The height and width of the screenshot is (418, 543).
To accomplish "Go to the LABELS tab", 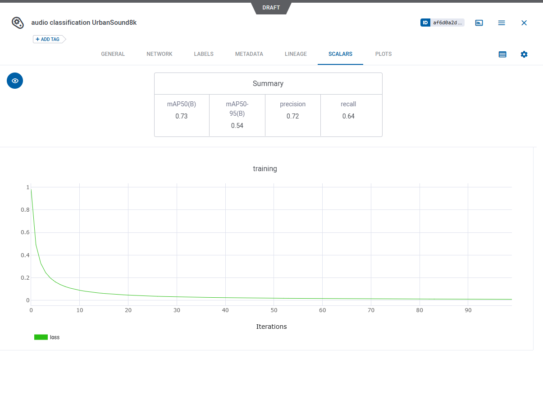I will (x=204, y=54).
